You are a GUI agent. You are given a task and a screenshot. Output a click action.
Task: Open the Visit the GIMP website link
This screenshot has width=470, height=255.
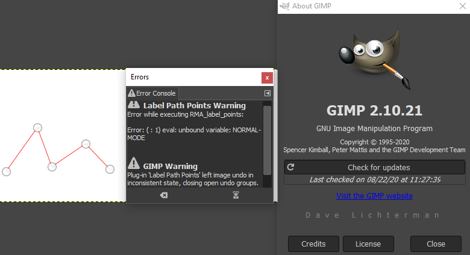374,195
